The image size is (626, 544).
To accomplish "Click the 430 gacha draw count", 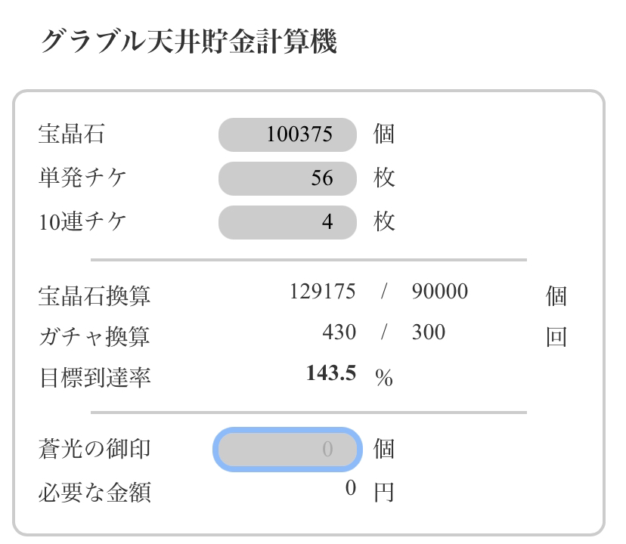I will pyautogui.click(x=338, y=332).
